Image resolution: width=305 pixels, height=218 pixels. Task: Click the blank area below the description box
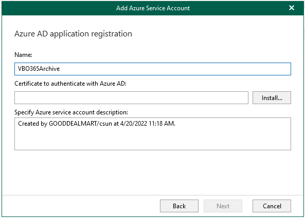153,173
